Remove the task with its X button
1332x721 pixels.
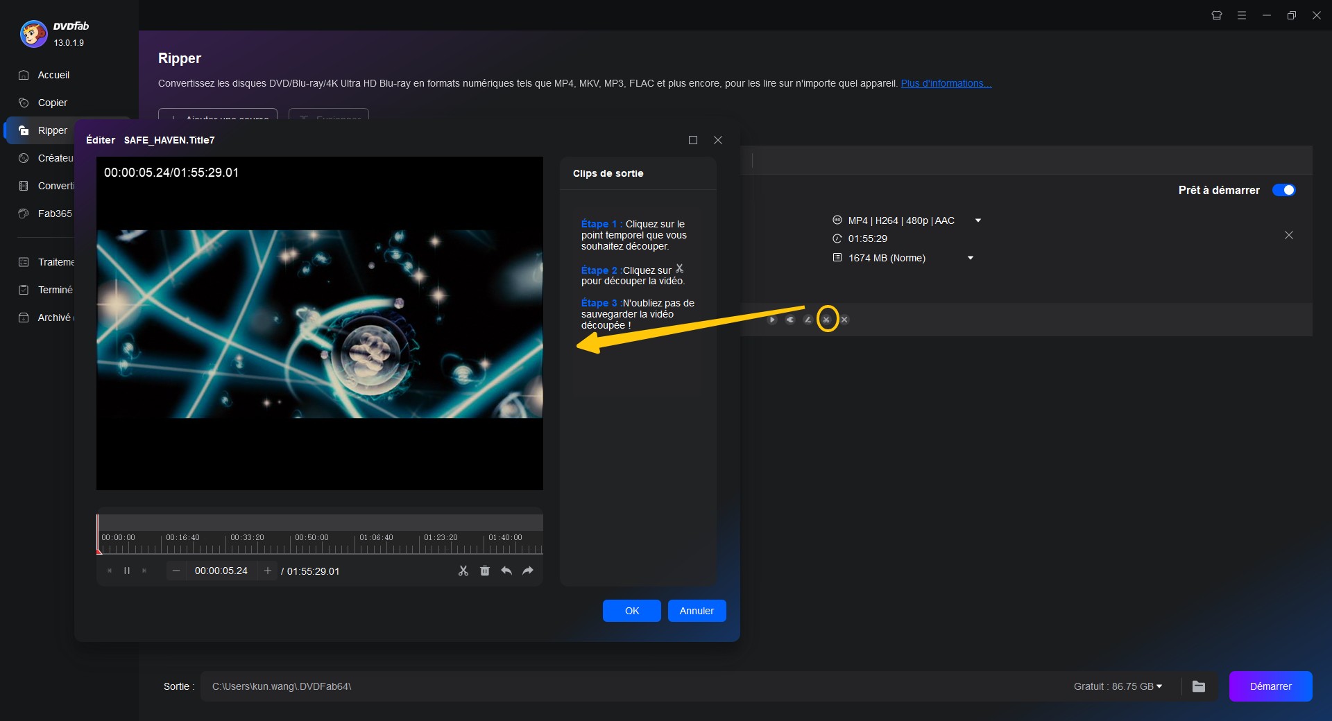pos(1289,235)
